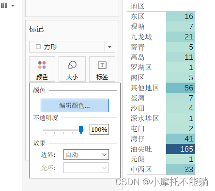
Task: Open the 边界 border dropdown set to 自动
Action: click(x=86, y=155)
